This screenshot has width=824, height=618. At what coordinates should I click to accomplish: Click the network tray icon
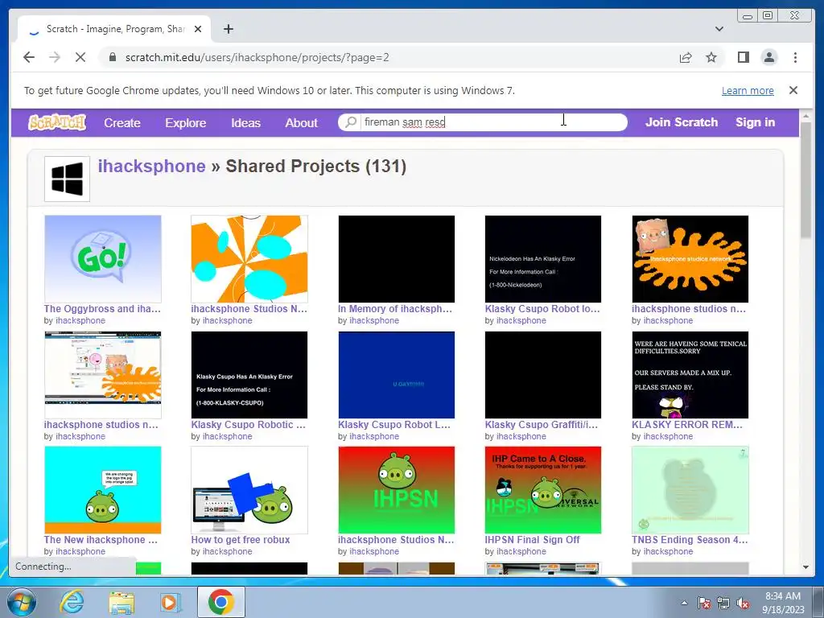point(723,603)
